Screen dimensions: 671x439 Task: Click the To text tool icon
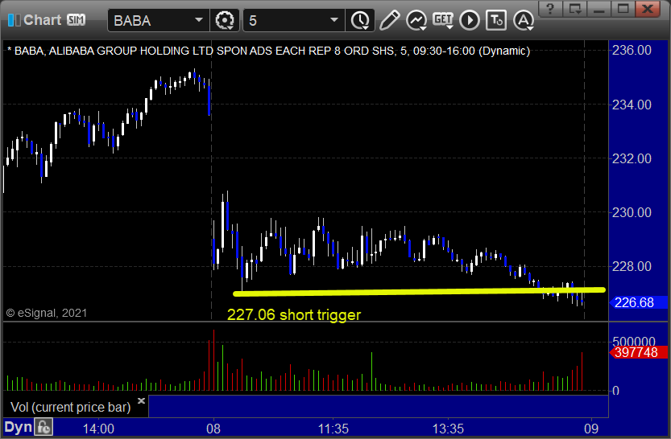pos(496,20)
